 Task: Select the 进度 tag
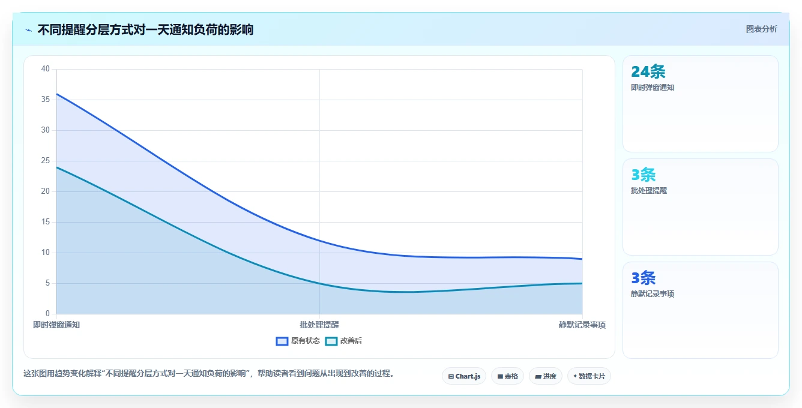[546, 376]
